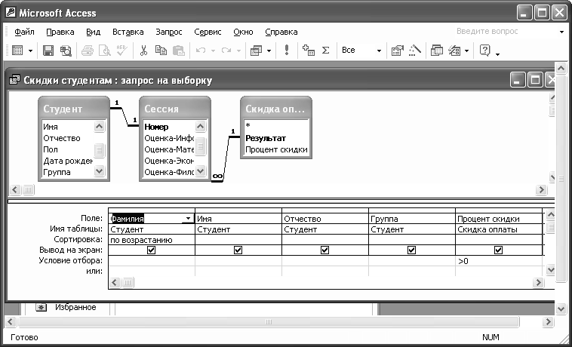Uncheck show checkbox for Имя column

pos(238,250)
